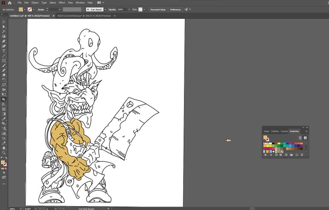Switch to the Align panel tab

[266, 131]
